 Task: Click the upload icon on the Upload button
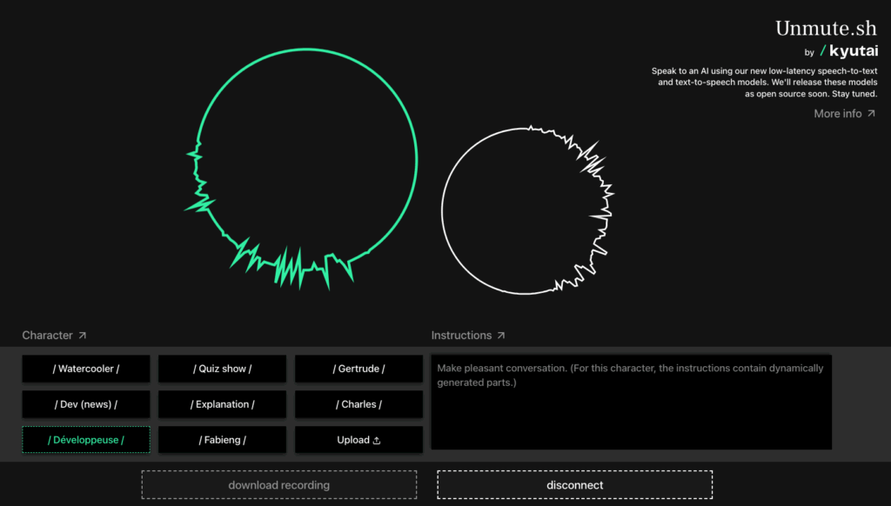coord(378,439)
